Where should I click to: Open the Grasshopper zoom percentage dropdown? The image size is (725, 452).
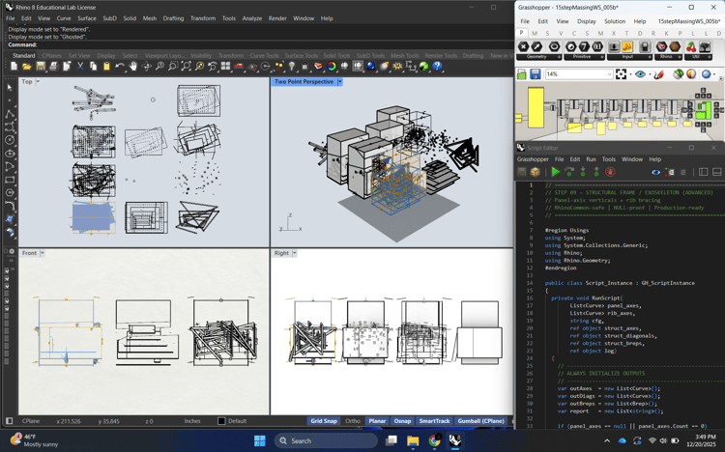click(610, 74)
